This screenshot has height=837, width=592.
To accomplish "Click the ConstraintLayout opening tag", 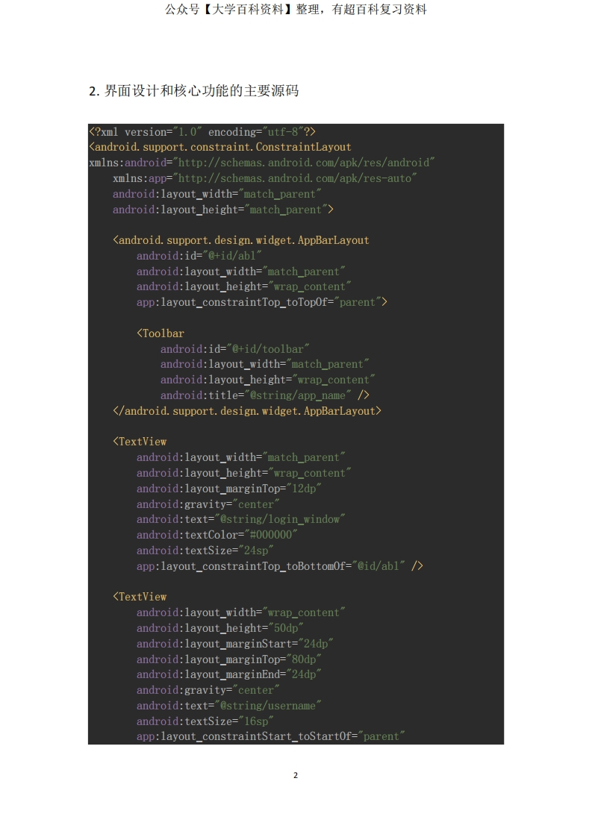I will point(220,147).
